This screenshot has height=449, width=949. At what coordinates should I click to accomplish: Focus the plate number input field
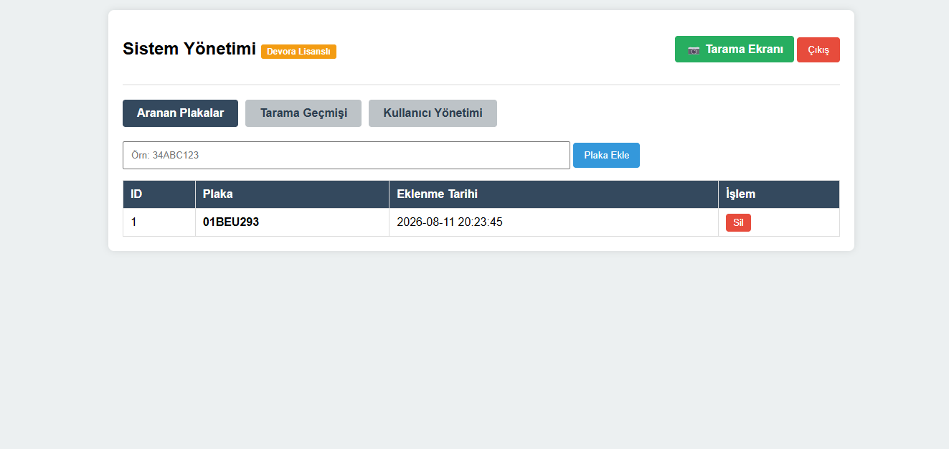346,155
